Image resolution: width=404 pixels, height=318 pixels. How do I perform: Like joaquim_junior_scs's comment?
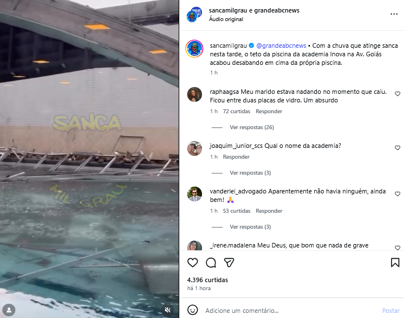397,148
